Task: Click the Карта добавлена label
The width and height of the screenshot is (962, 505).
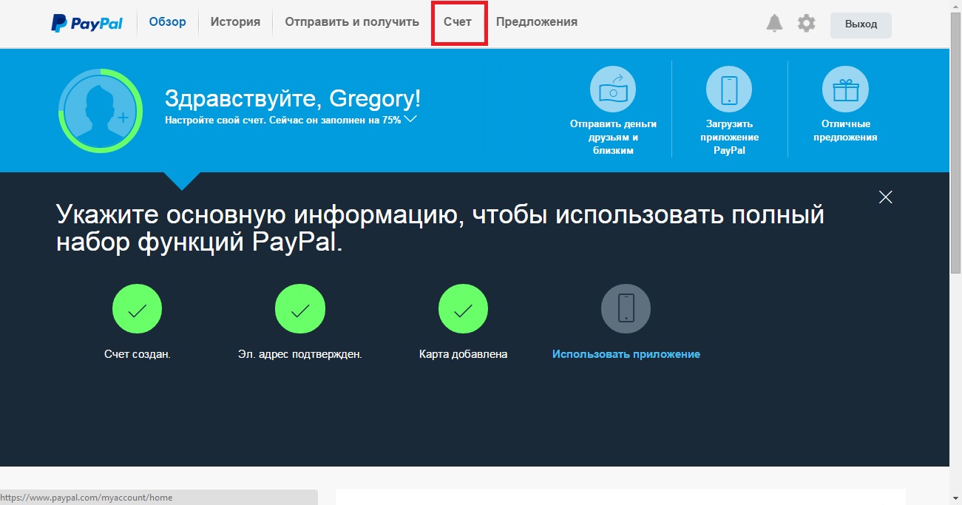Action: [x=464, y=354]
